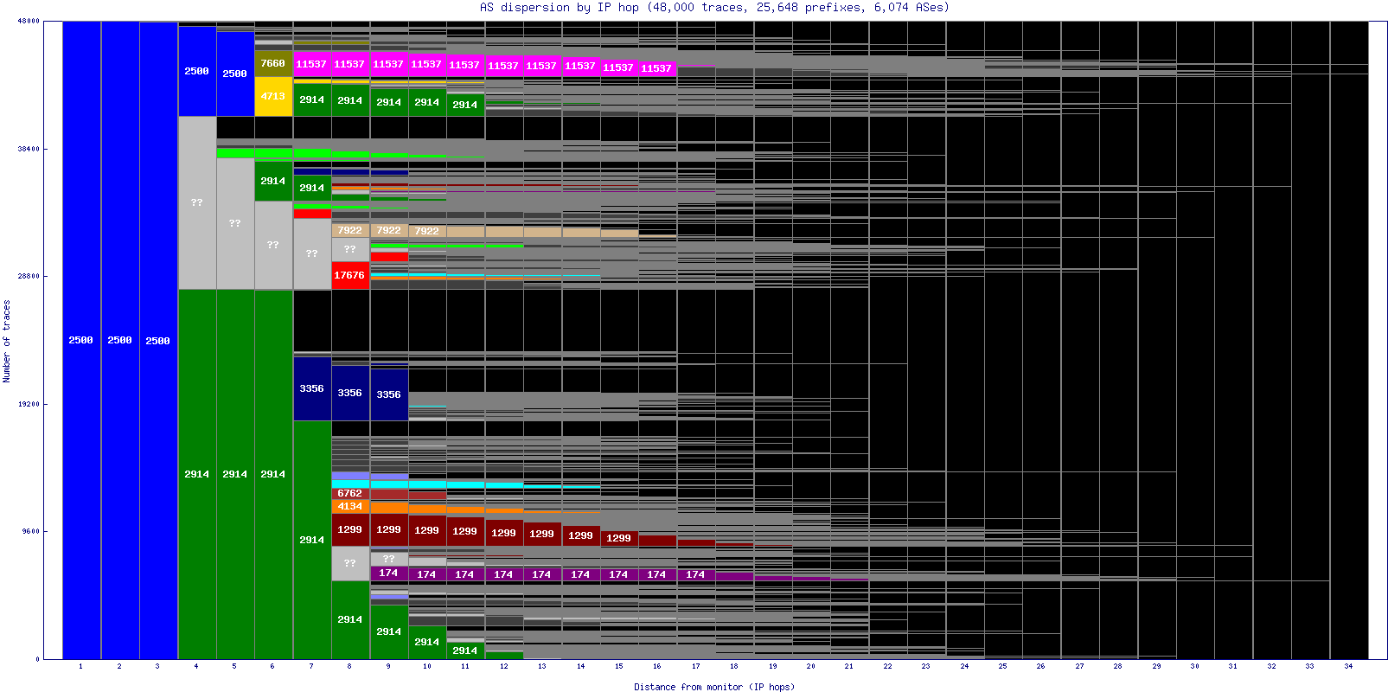The width and height of the screenshot is (1388, 692).
Task: Click the gray '??' block at hop 7
Action: (312, 253)
